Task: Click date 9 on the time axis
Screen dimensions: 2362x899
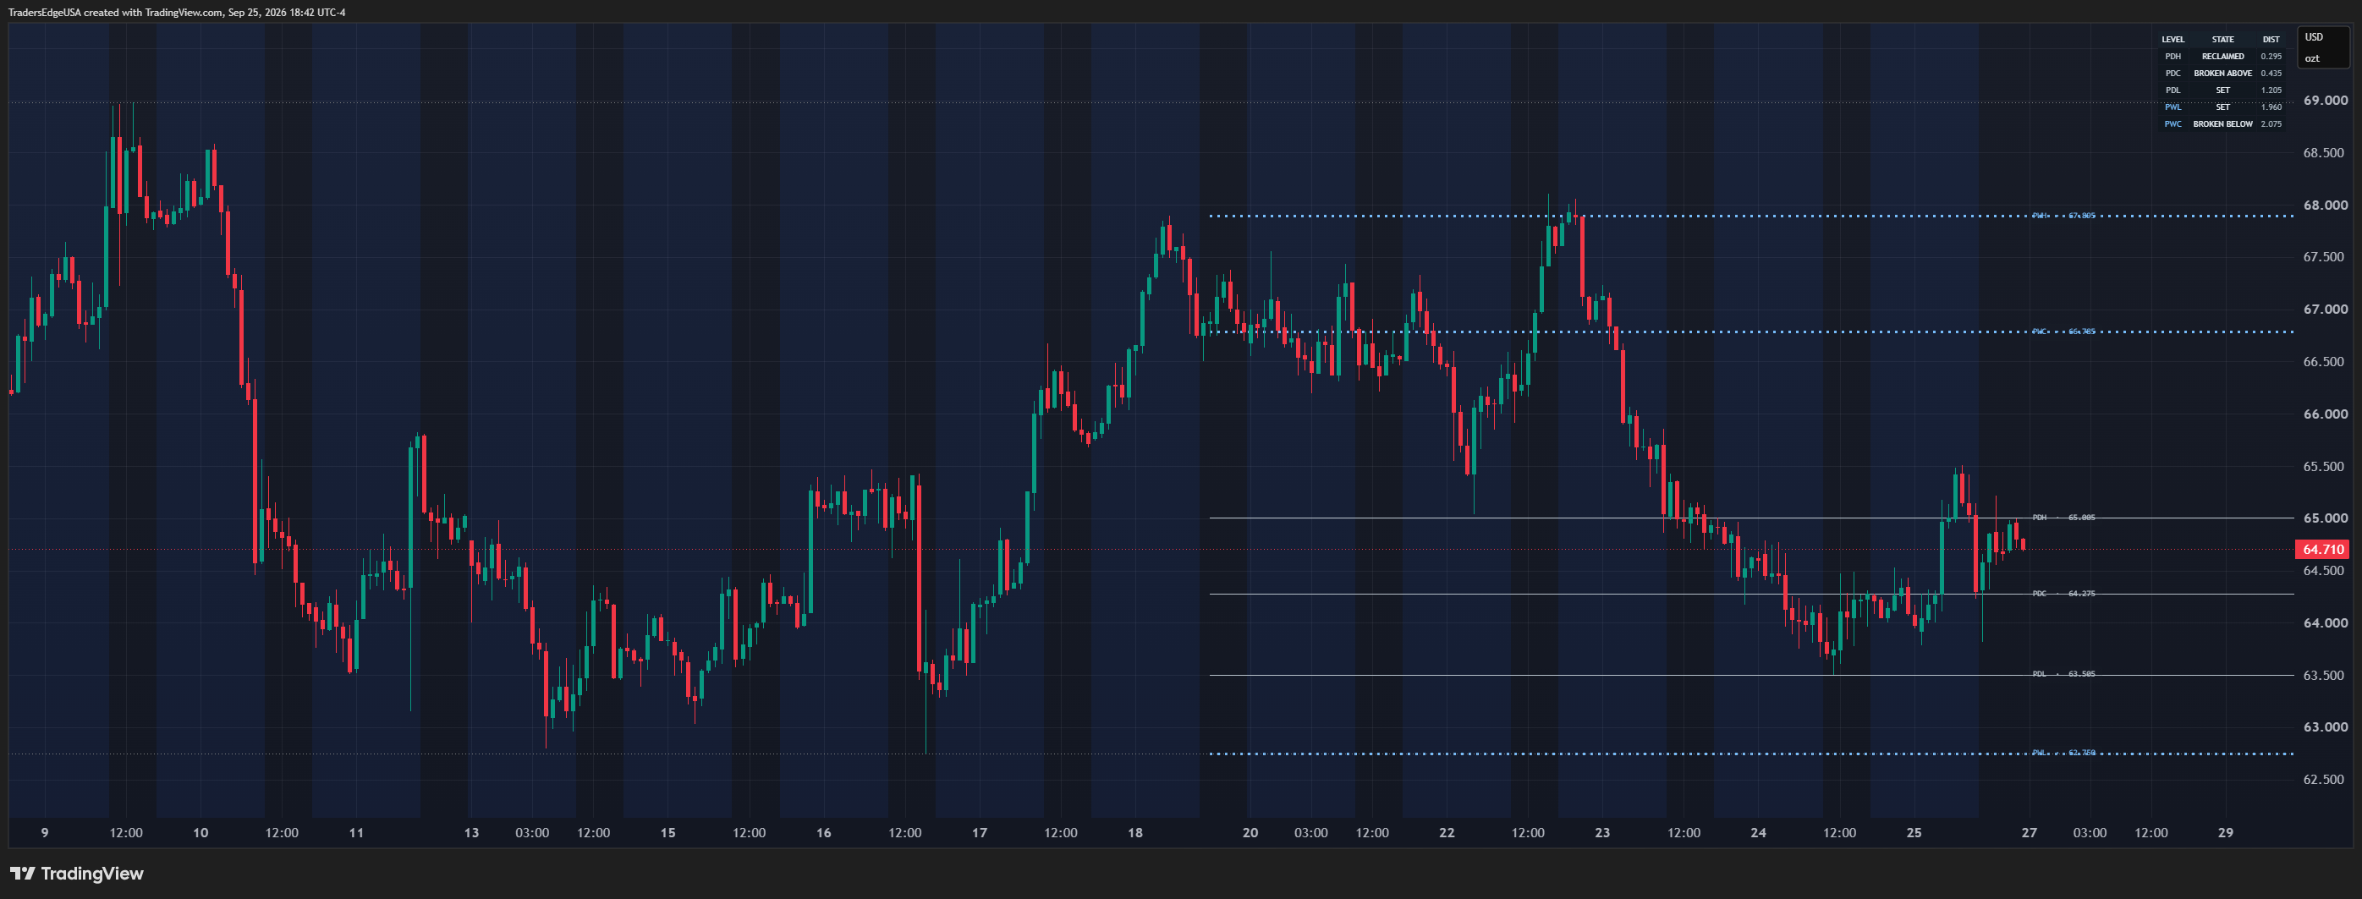Action: (45, 833)
